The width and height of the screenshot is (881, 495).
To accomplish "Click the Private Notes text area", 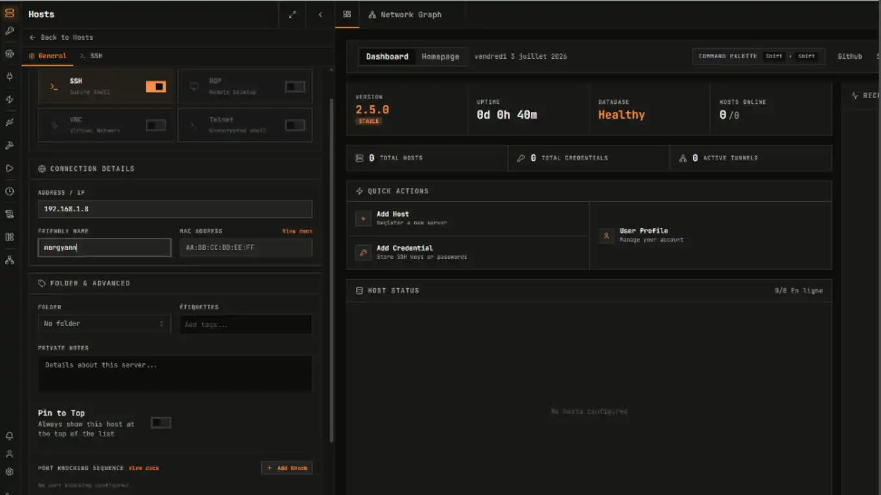I will tap(175, 374).
